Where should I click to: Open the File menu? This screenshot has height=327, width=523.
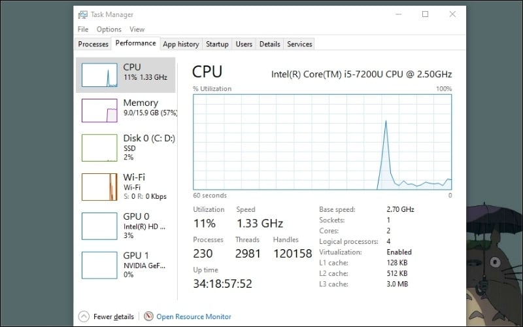coord(83,29)
